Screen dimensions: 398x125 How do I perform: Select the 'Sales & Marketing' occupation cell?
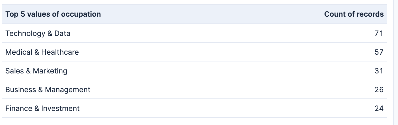36,71
